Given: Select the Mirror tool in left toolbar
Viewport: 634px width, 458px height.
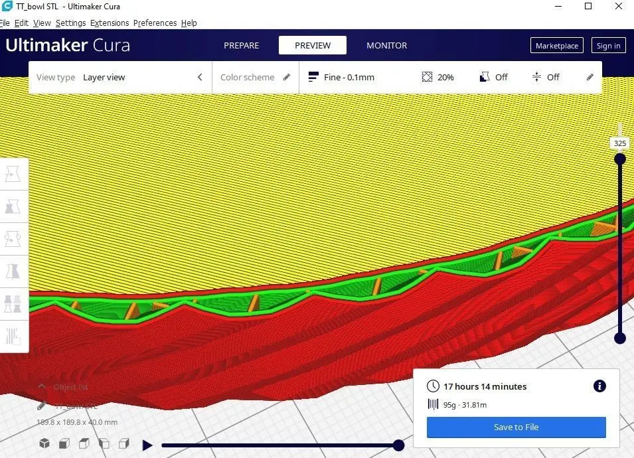Looking at the screenshot, I should [x=13, y=271].
